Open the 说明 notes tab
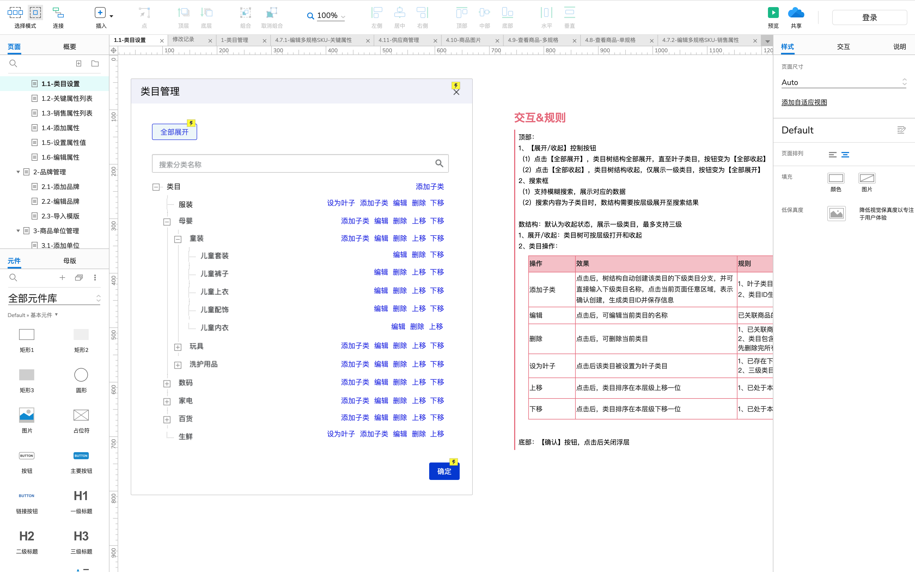 pos(899,47)
